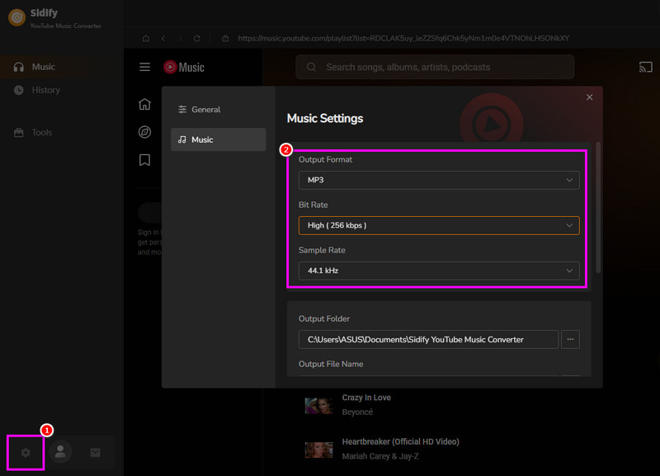Open History in Sidify sidebar
The height and width of the screenshot is (476, 660).
(61, 90)
